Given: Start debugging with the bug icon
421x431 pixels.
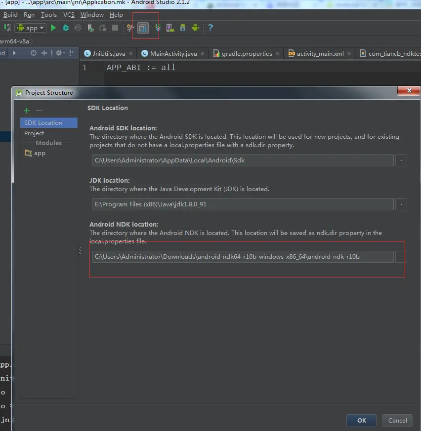Looking at the screenshot, I should pyautogui.click(x=66, y=28).
